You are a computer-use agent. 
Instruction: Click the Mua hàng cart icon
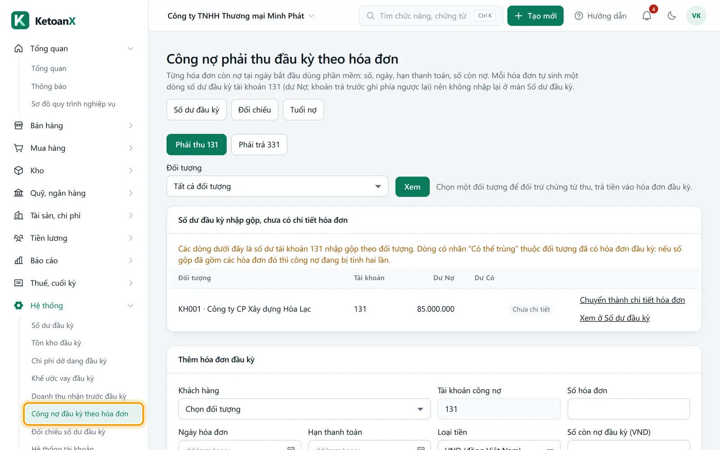point(18,148)
